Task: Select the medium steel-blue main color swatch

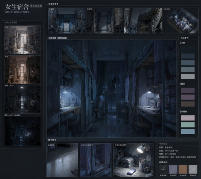Action: (x=188, y=63)
